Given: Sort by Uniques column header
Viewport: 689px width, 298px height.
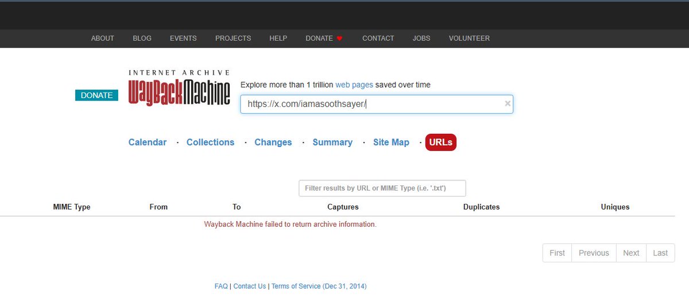Looking at the screenshot, I should (x=616, y=207).
